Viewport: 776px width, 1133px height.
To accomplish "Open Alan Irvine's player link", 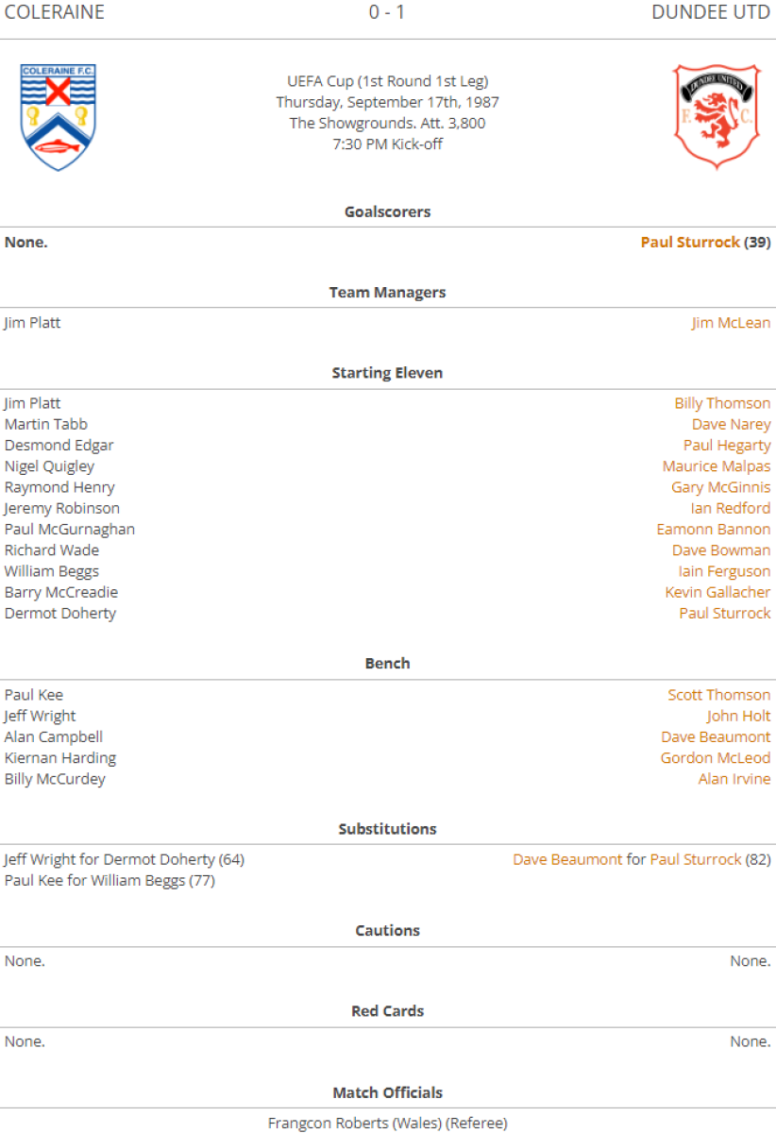I will 734,779.
